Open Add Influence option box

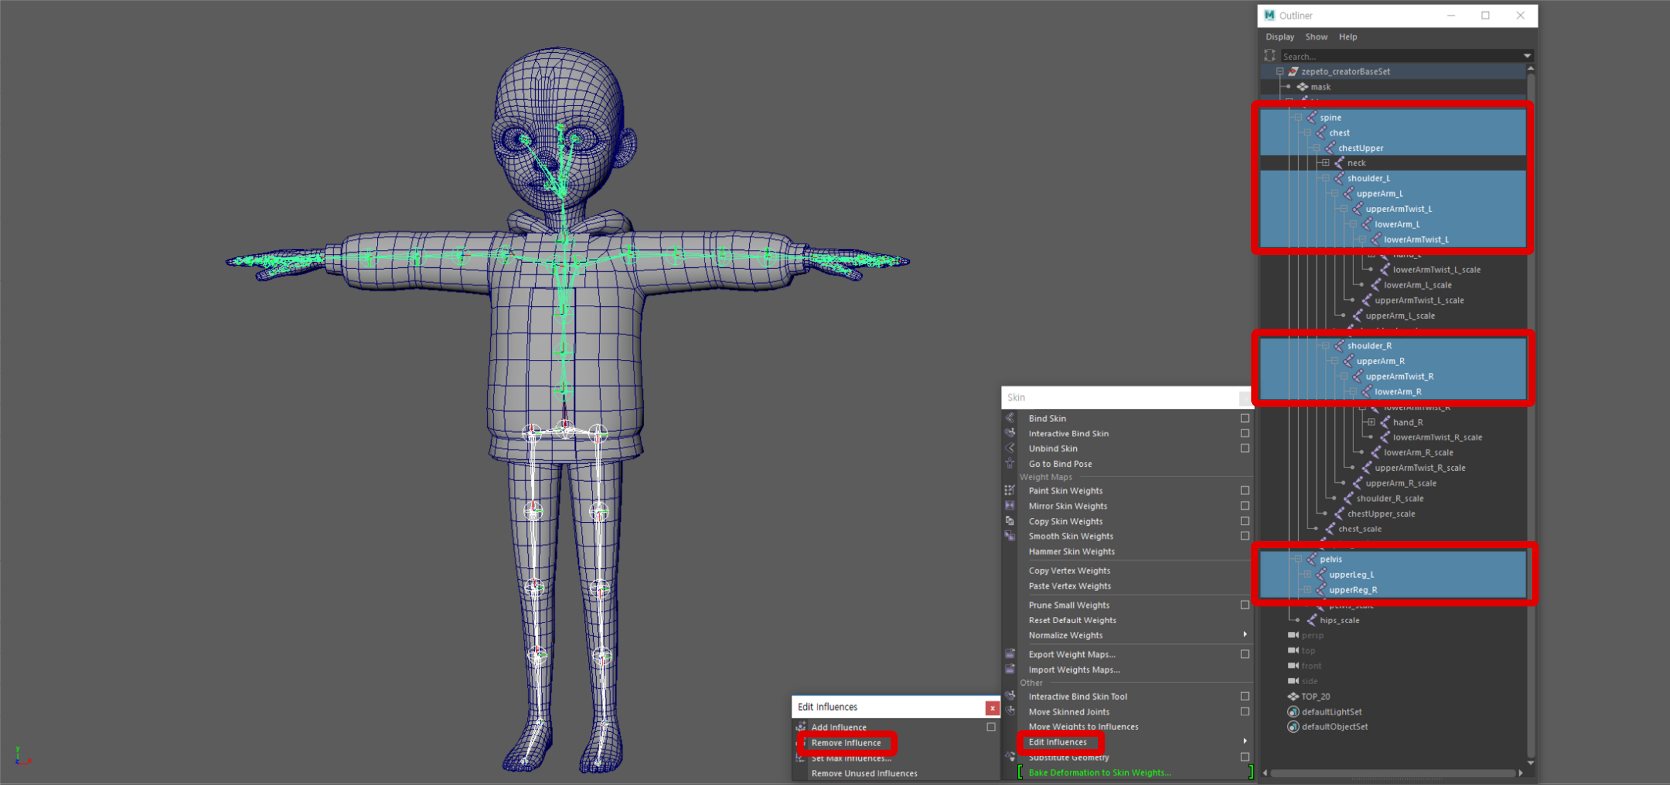pos(990,726)
